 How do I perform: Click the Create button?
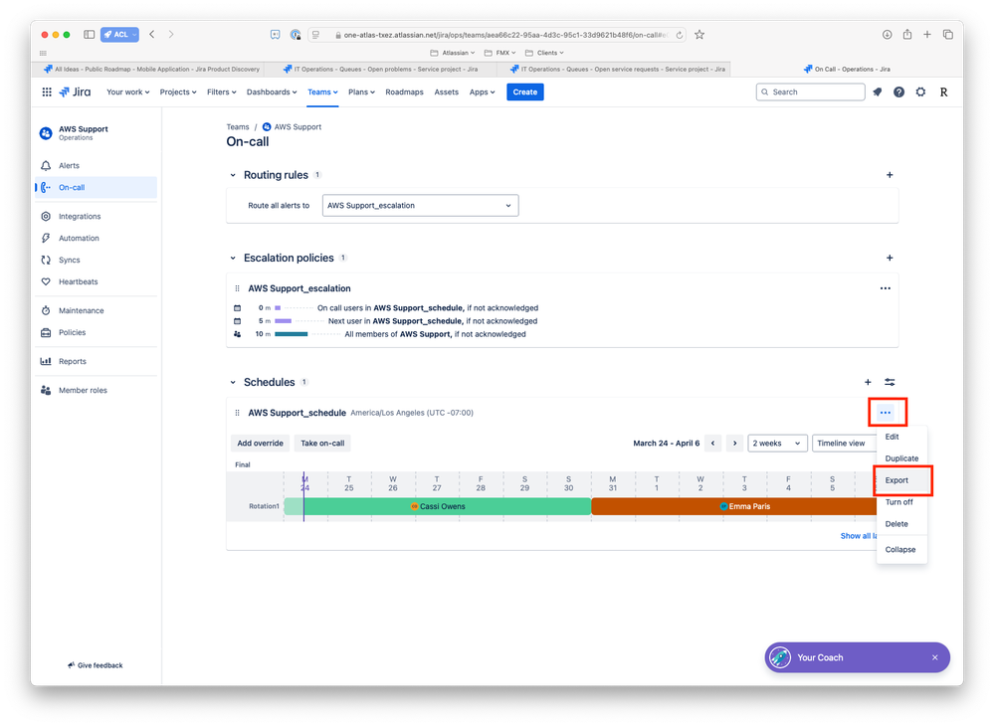click(525, 91)
